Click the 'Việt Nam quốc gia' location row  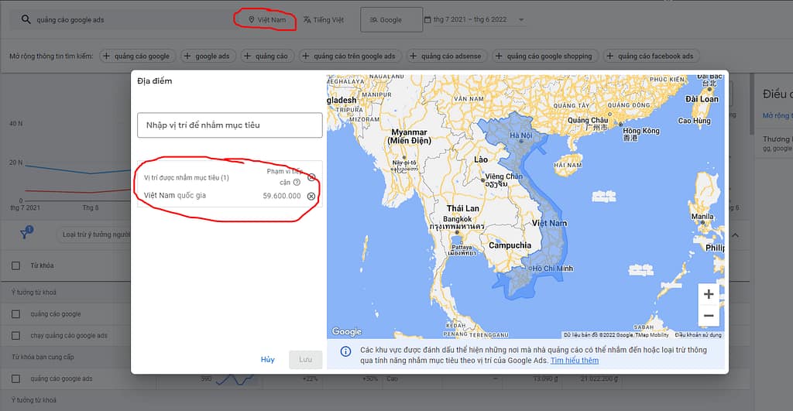point(229,196)
